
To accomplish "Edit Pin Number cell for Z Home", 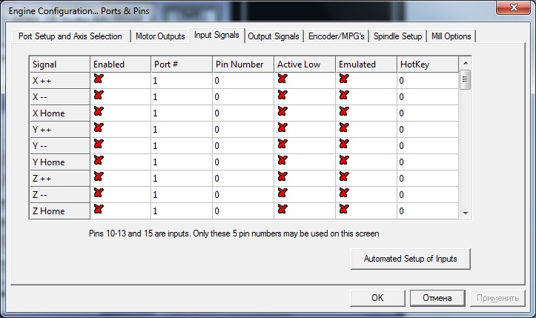I will tap(243, 211).
